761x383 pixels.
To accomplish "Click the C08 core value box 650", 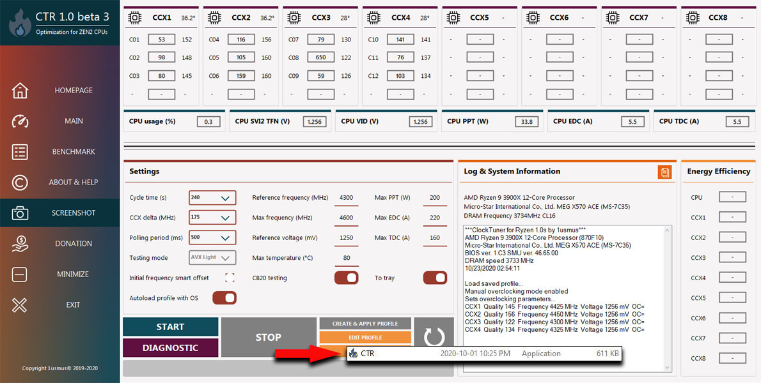I will 321,57.
